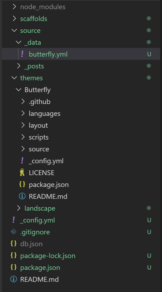Click the green modified dot beside source
This screenshot has width=162, height=292.
(149, 30)
